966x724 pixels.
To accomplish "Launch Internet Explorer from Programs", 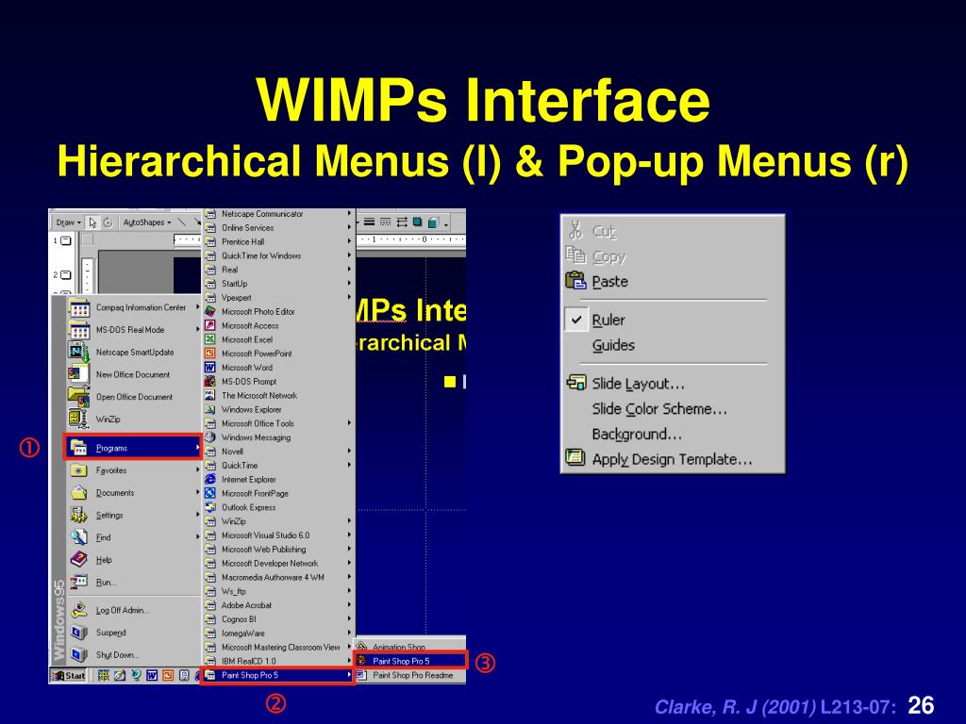I will [278, 480].
